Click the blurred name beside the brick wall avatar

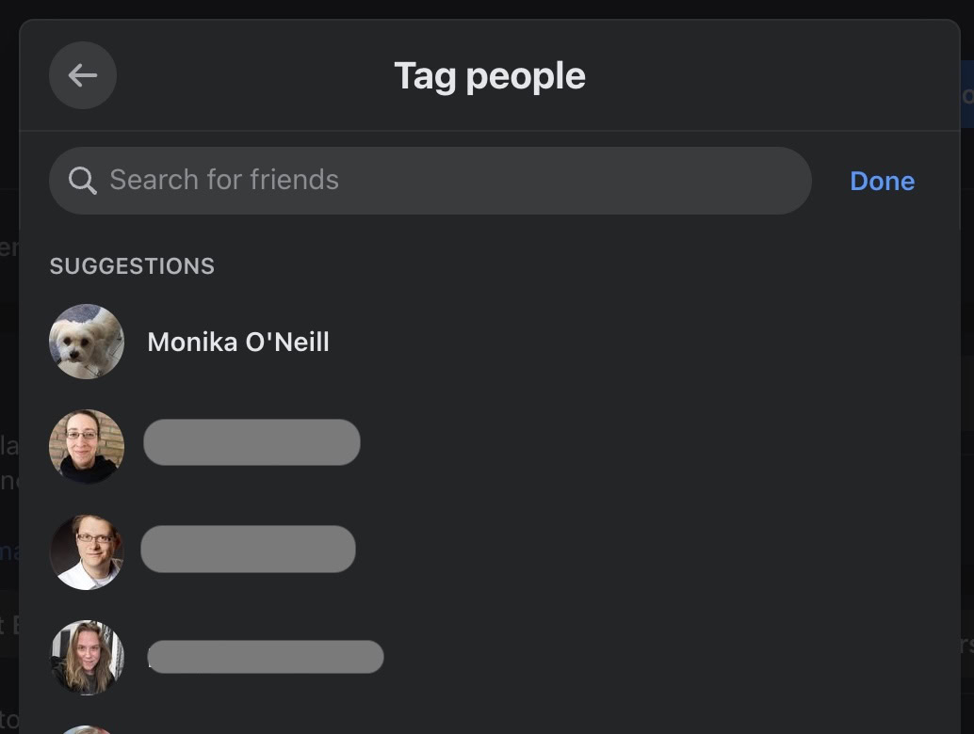tap(252, 442)
